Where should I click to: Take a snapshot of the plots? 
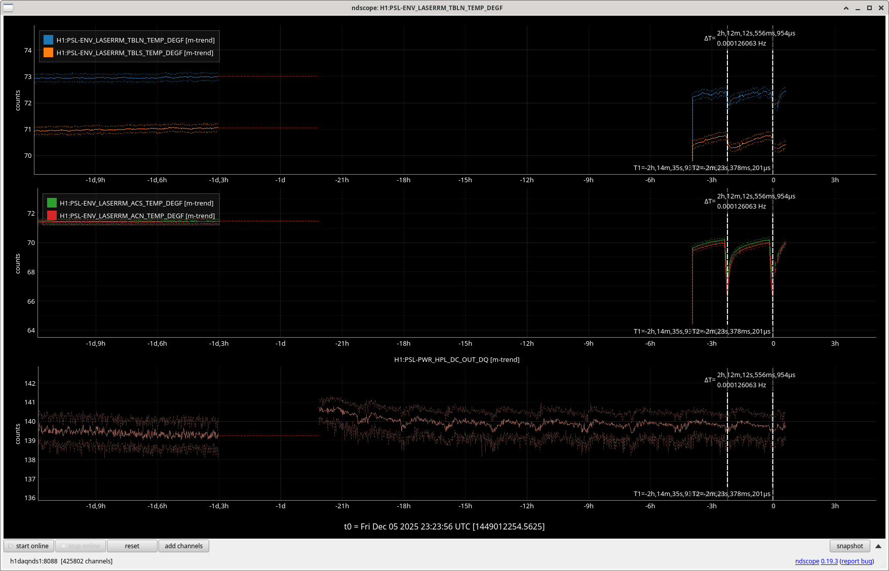click(x=849, y=546)
